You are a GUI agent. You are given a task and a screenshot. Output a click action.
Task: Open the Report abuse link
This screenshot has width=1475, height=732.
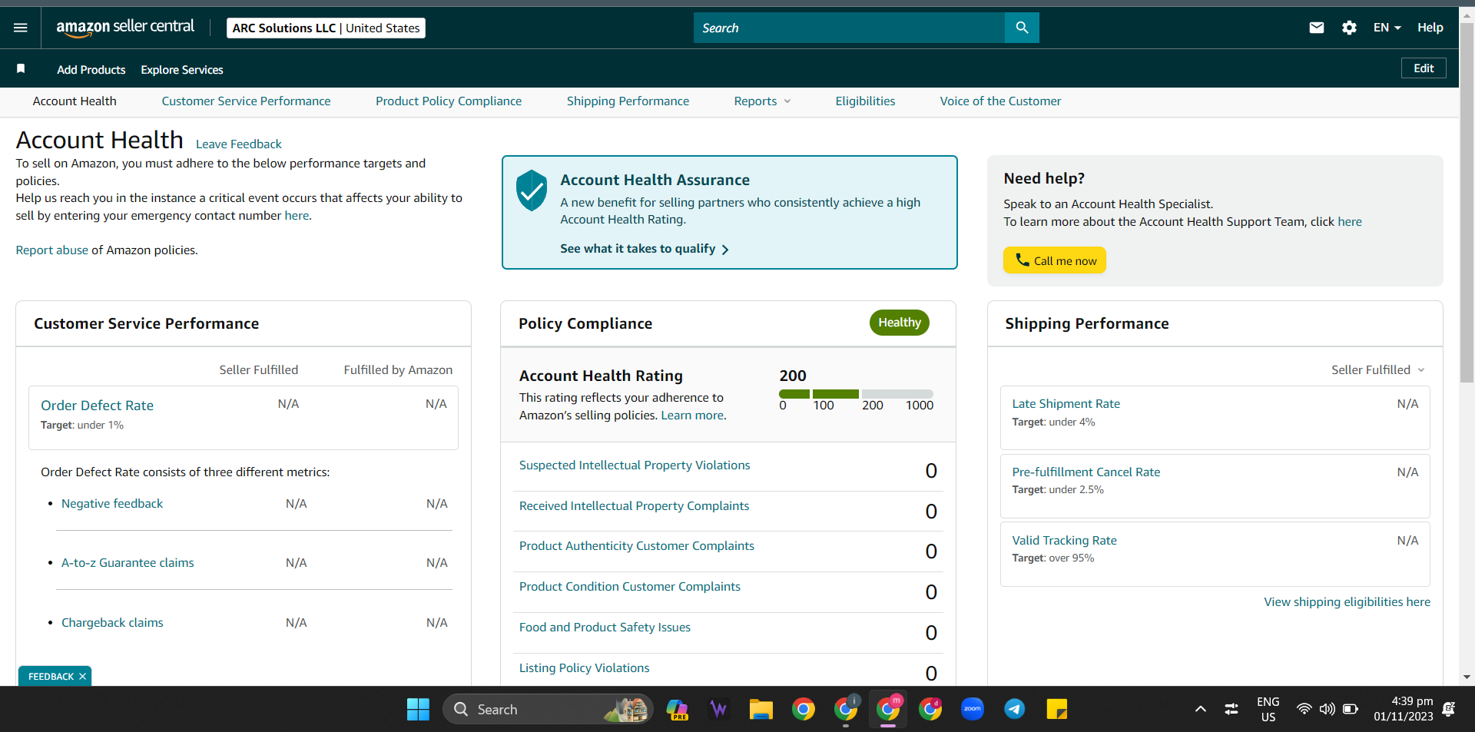click(x=52, y=250)
